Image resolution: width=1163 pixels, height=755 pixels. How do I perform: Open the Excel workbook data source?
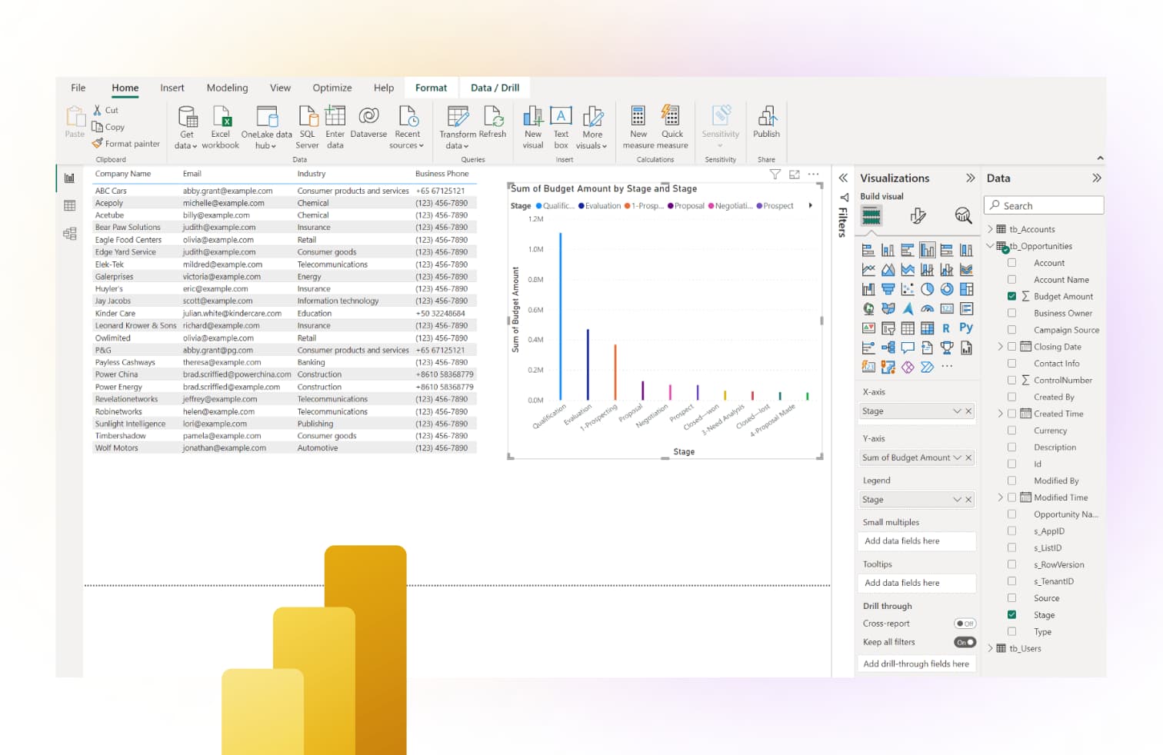pos(221,118)
